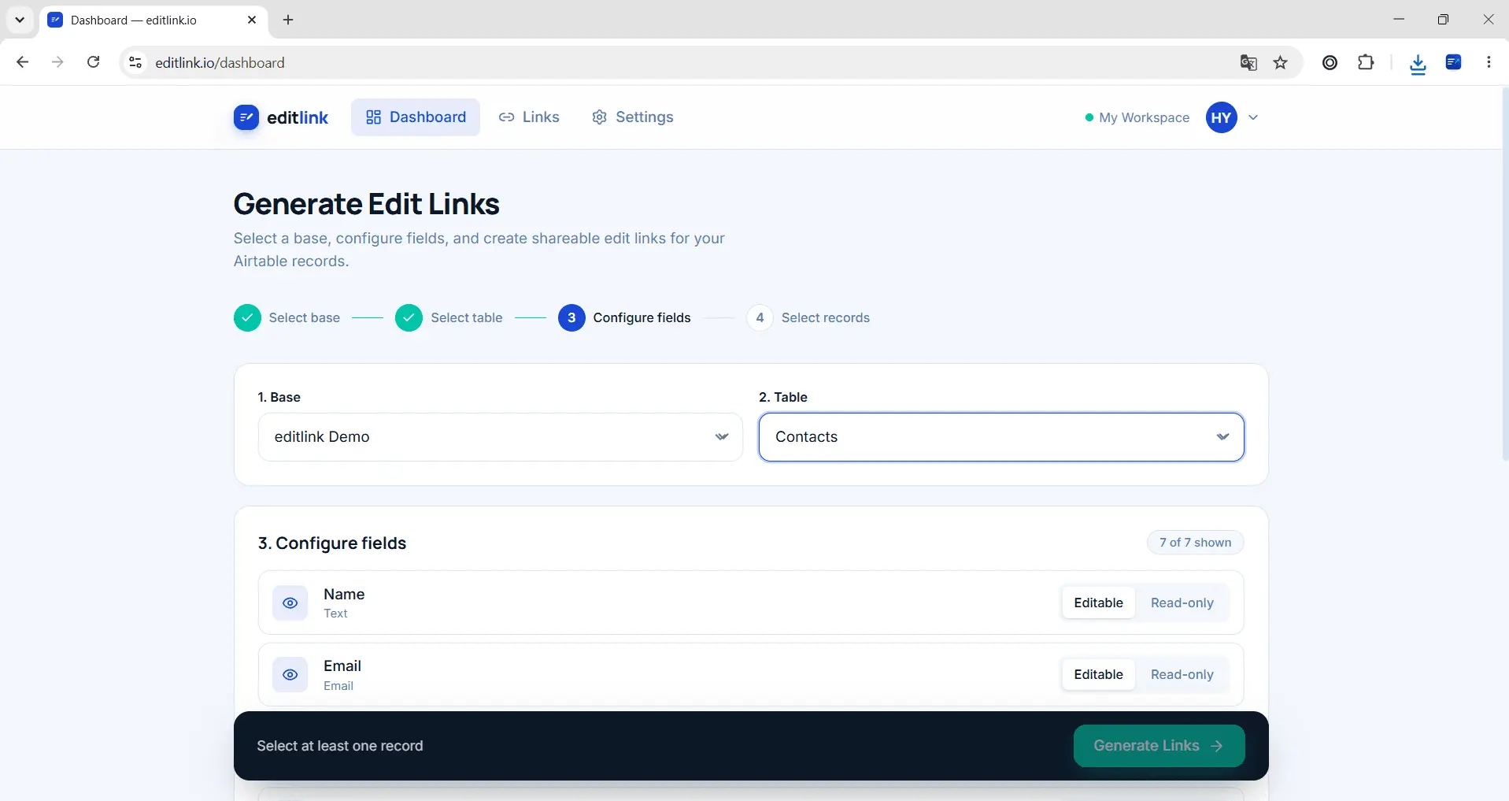The width and height of the screenshot is (1509, 801).
Task: Open the Base dropdown editlink Demo
Action: pos(501,437)
